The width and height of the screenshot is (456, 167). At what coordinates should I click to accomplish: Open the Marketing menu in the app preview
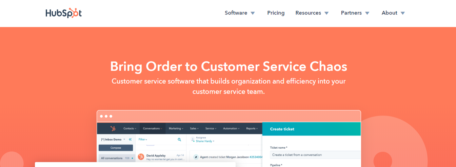pyautogui.click(x=176, y=128)
